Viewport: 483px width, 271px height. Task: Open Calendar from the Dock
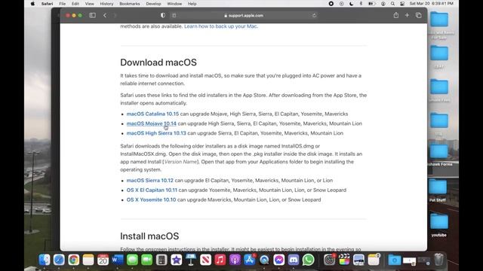tap(103, 260)
